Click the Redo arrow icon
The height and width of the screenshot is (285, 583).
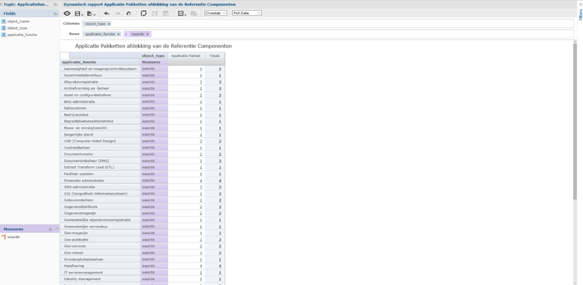click(x=117, y=14)
